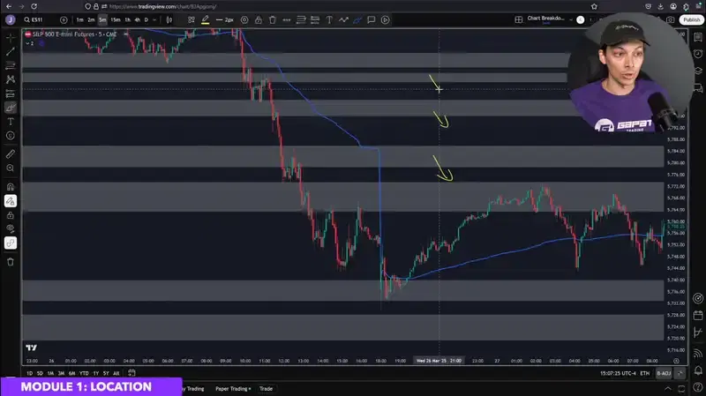Open the emoji icons tool

[x=11, y=136]
